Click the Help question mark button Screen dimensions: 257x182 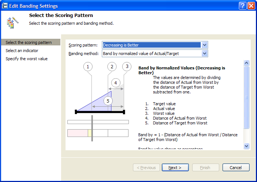[243, 6]
